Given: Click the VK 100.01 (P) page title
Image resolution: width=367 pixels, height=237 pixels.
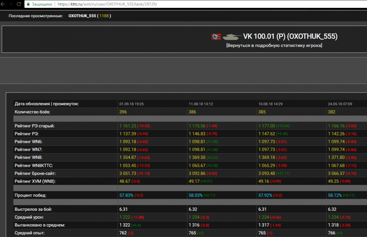Looking at the screenshot, I should [290, 36].
